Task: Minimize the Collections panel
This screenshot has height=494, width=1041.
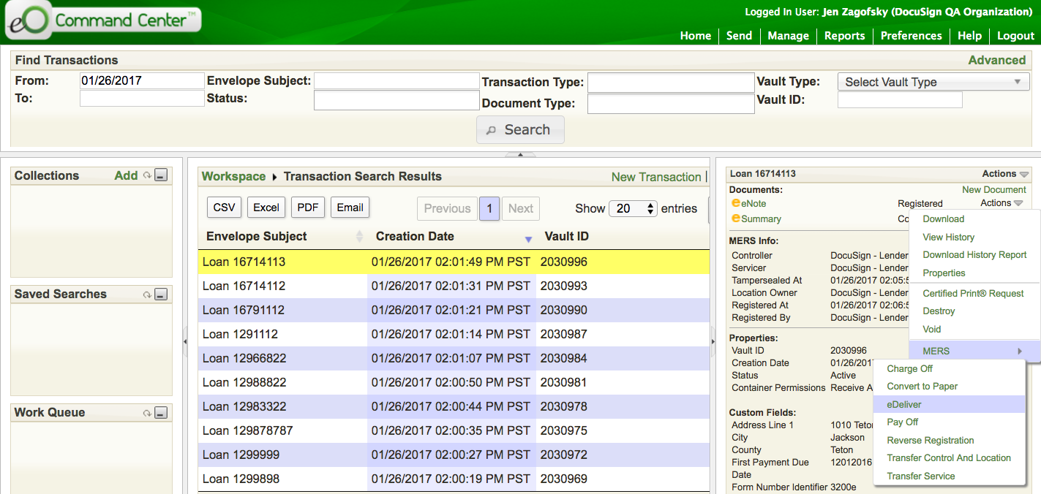Action: click(x=162, y=175)
